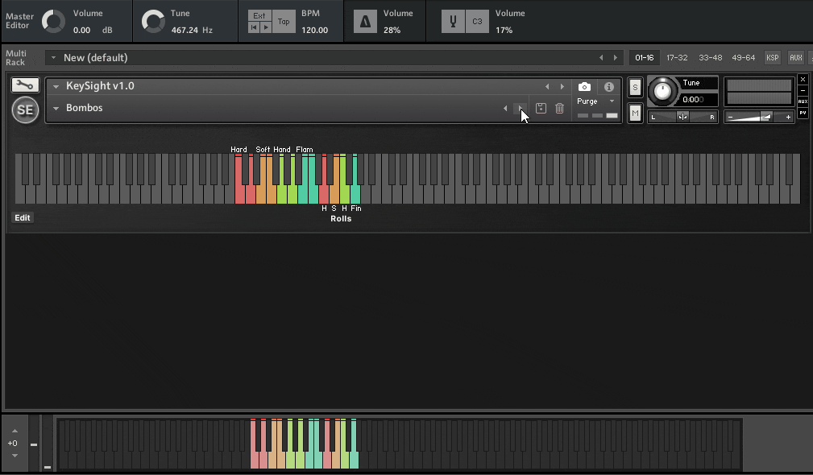Mute the KeySight instrument
Image resolution: width=813 pixels, height=475 pixels.
pyautogui.click(x=635, y=113)
